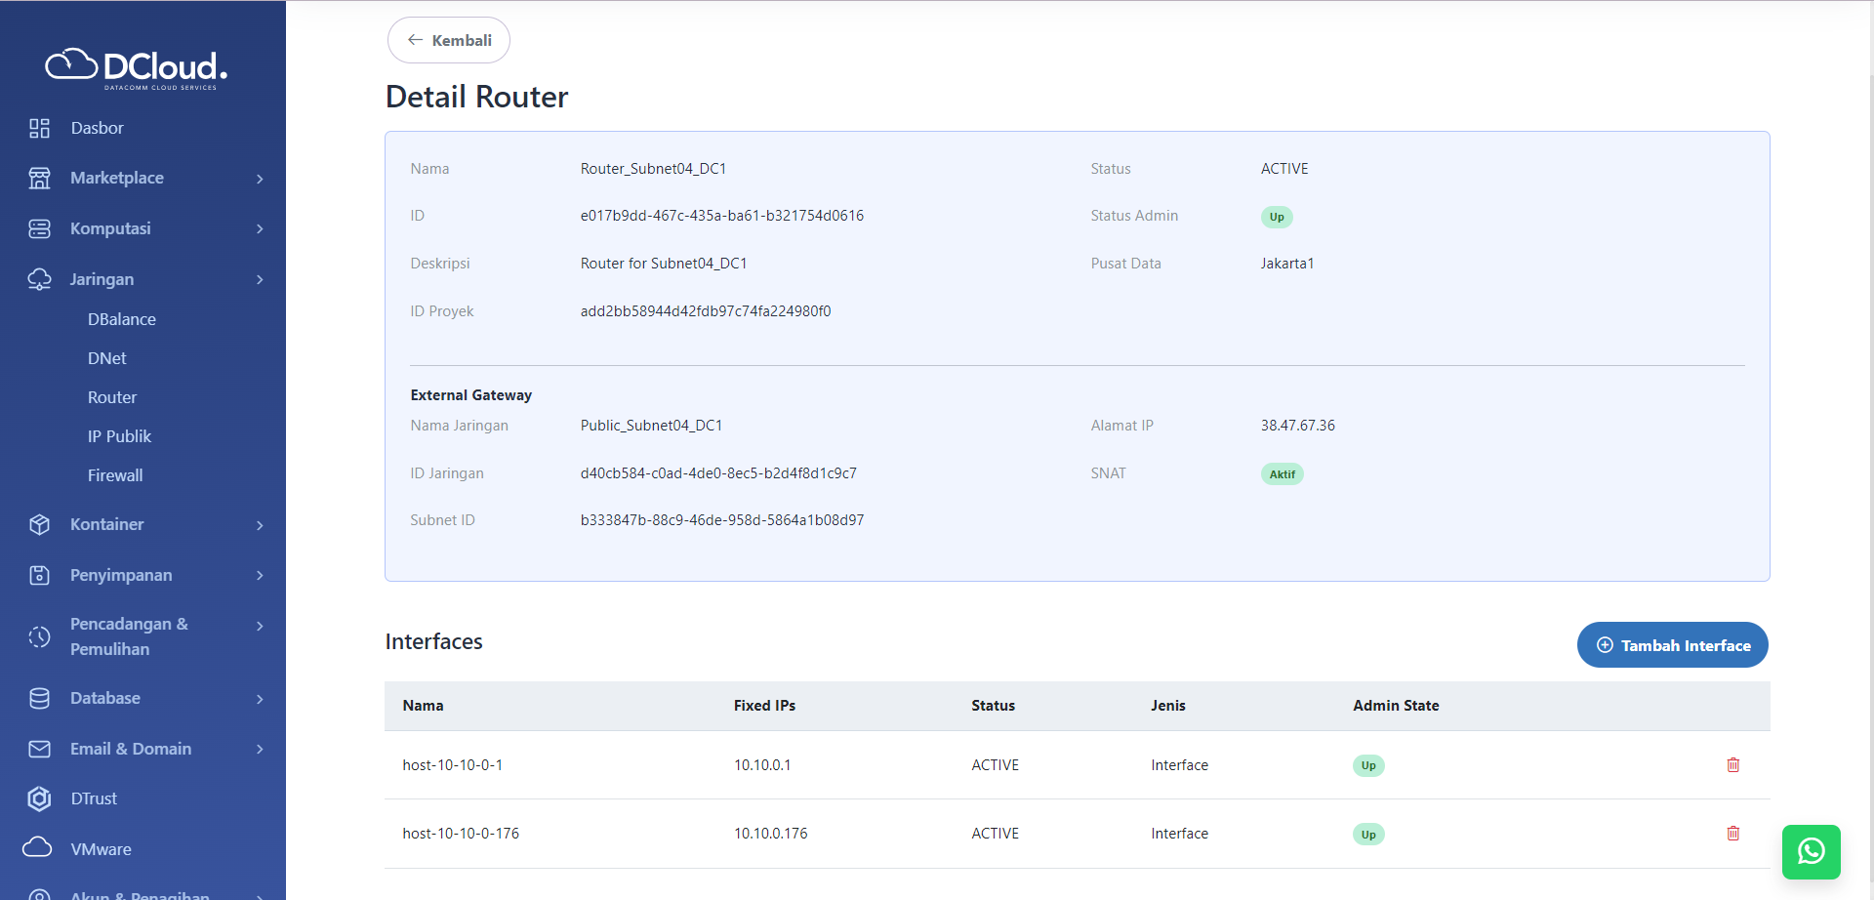Expand the Email & Domain menu
The image size is (1874, 900).
click(259, 749)
